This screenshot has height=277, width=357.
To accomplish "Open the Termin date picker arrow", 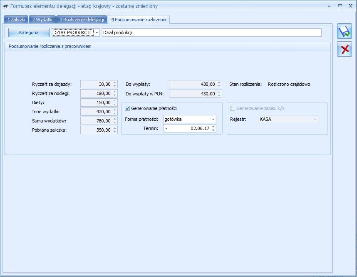I will [166, 128].
